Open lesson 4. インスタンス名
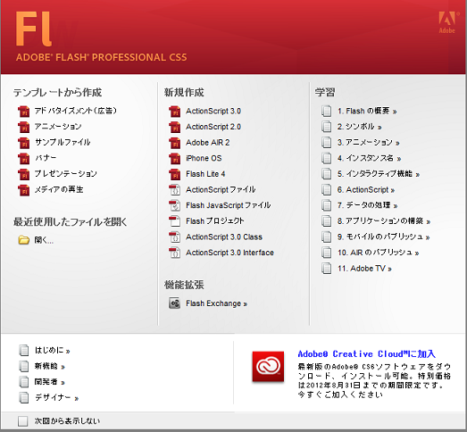The image size is (467, 432). pyautogui.click(x=369, y=158)
